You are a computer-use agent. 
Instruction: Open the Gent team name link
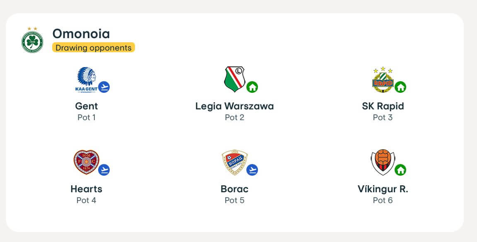(87, 106)
